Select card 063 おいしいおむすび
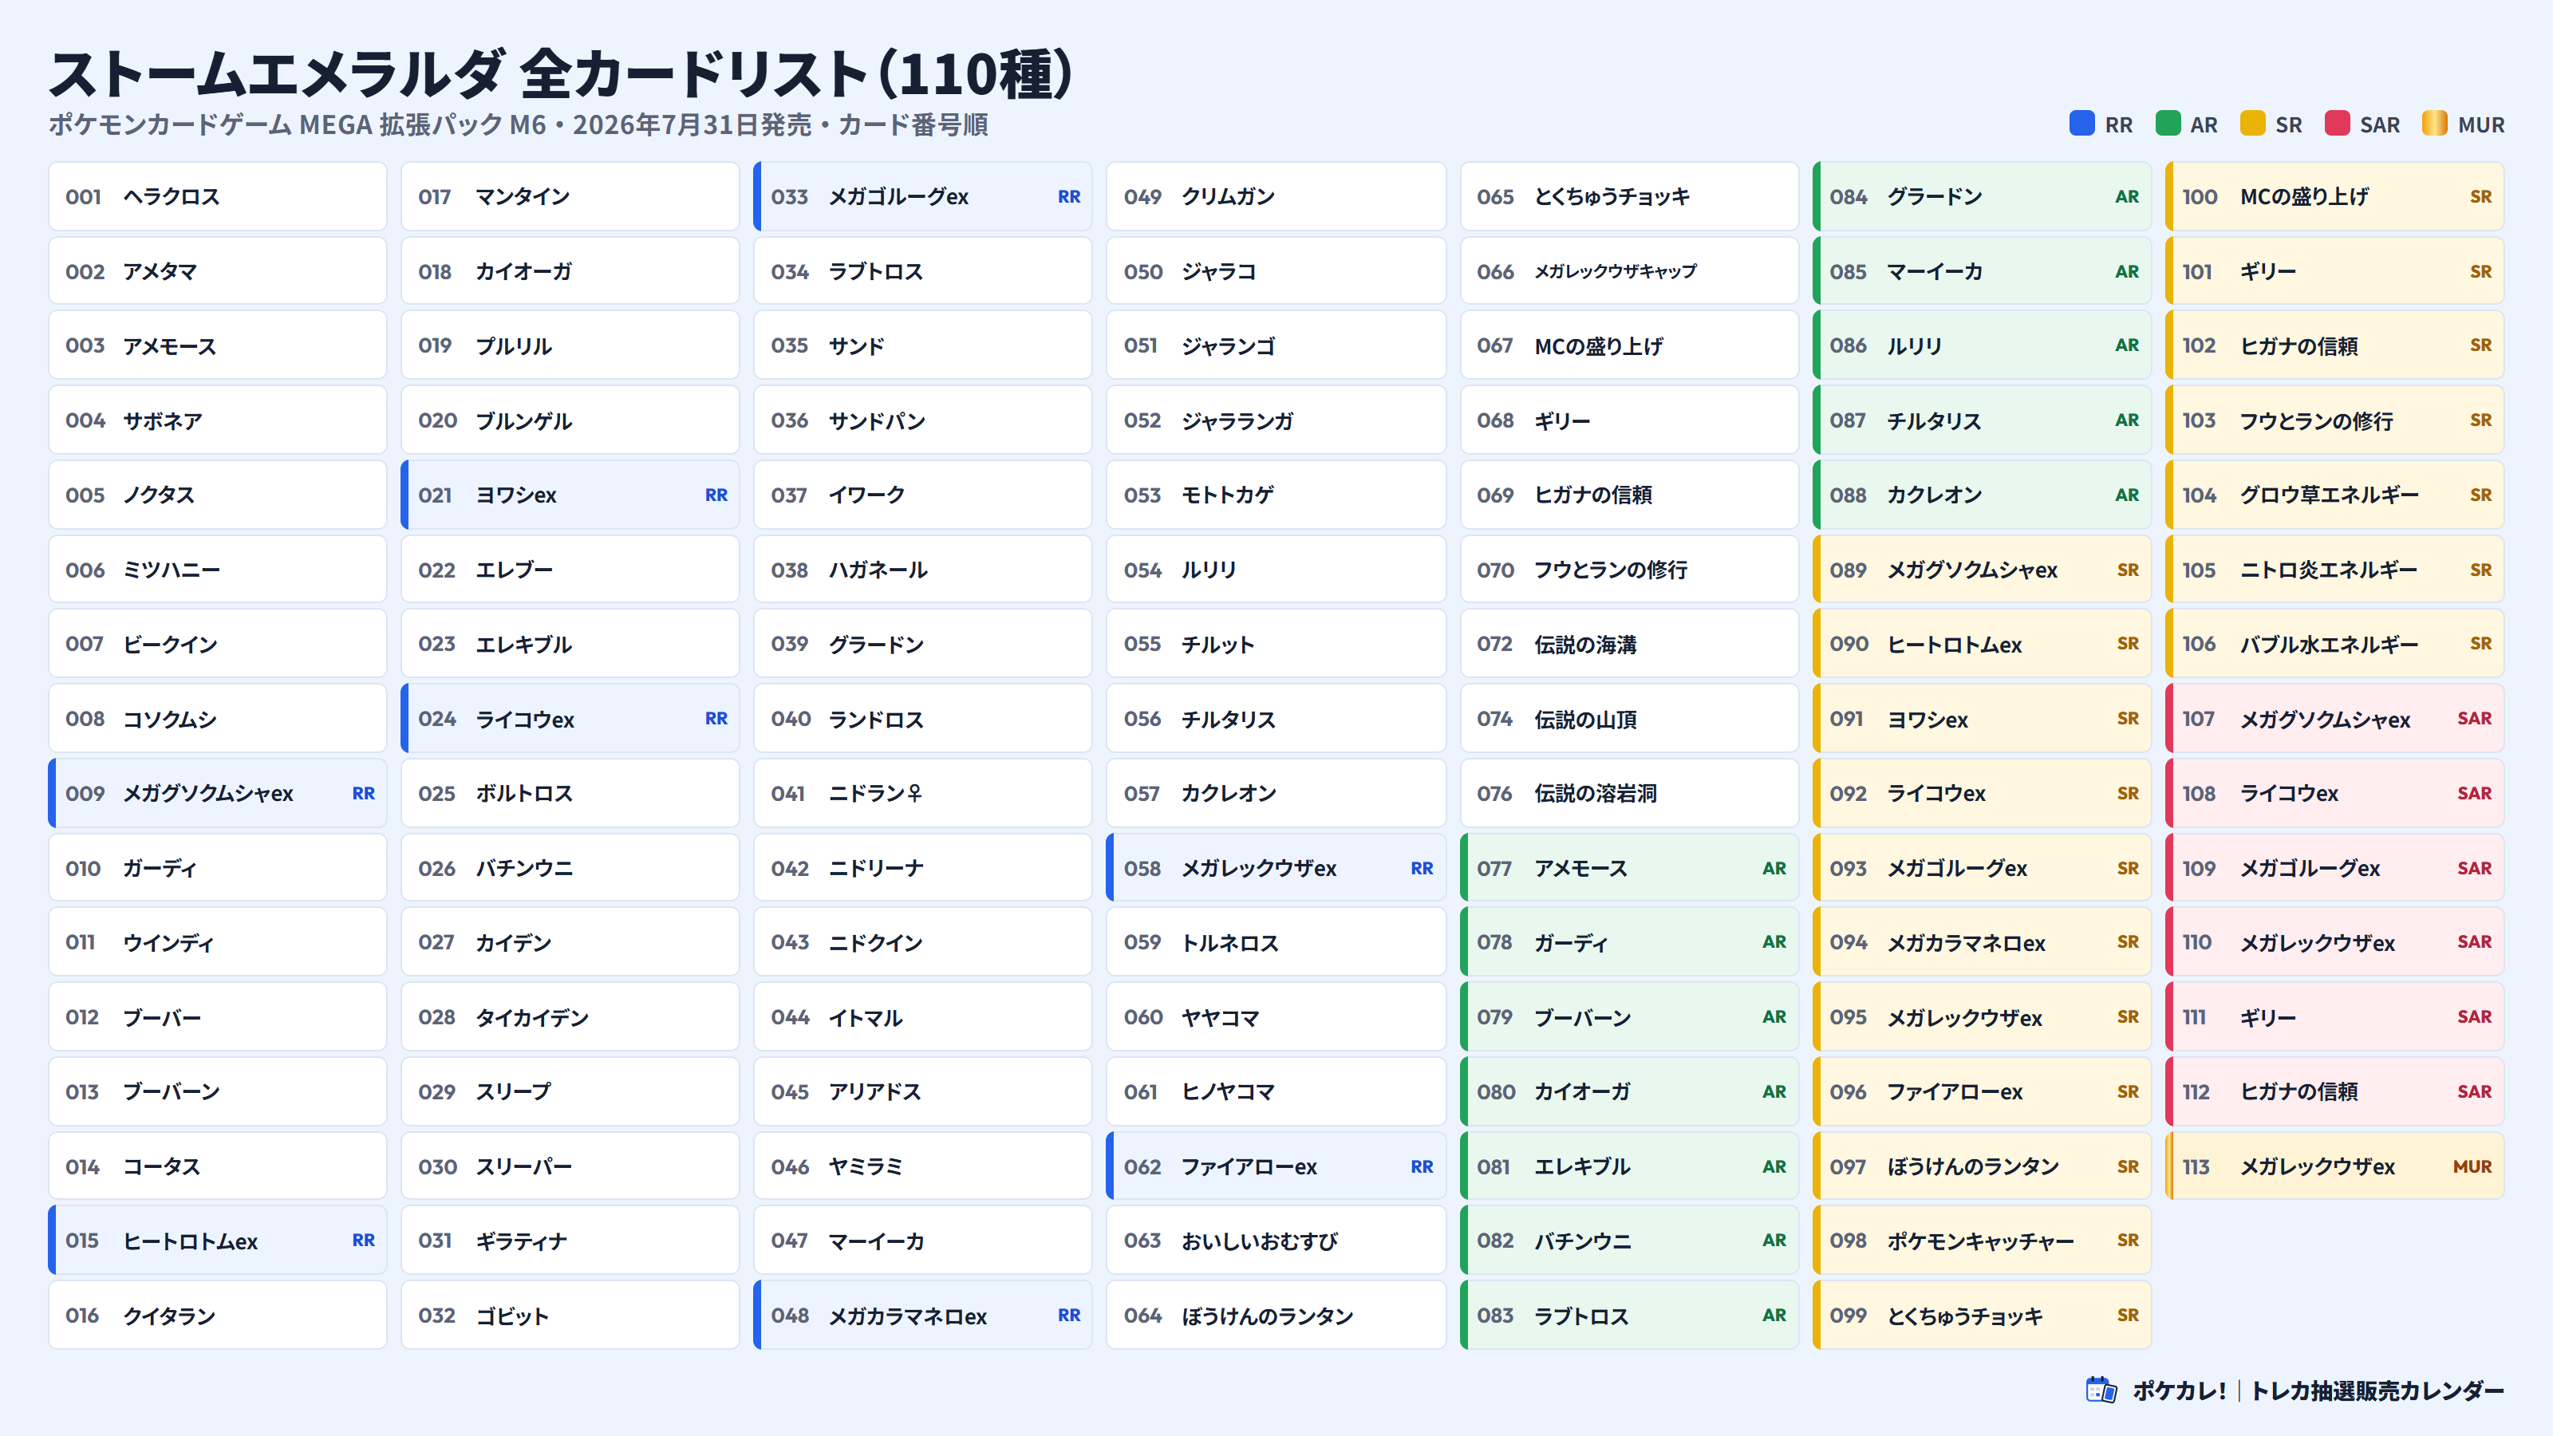The image size is (2553, 1436). pos(1276,1241)
